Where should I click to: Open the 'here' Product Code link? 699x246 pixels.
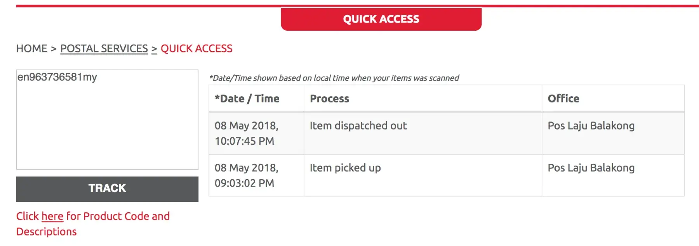52,216
